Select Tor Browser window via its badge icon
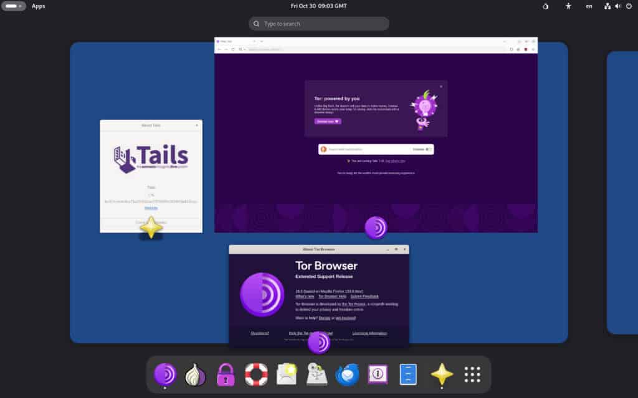The image size is (638, 398). tap(376, 228)
